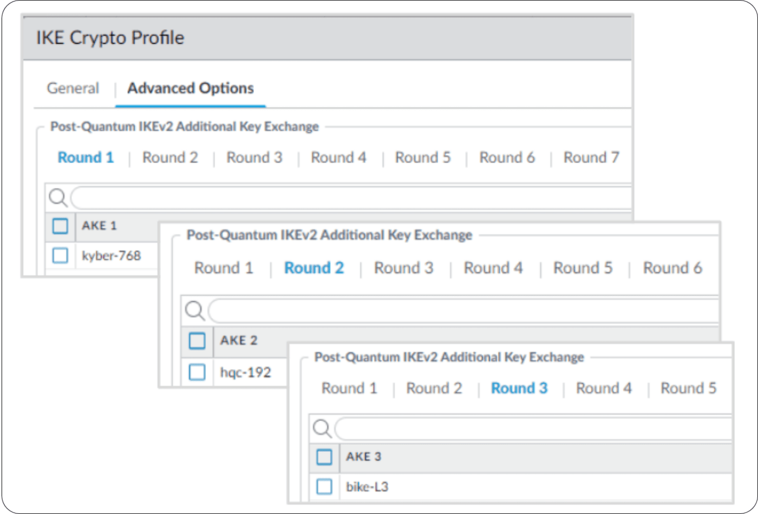
Task: Focus the search field above AKE 2
Action: pyautogui.click(x=463, y=311)
